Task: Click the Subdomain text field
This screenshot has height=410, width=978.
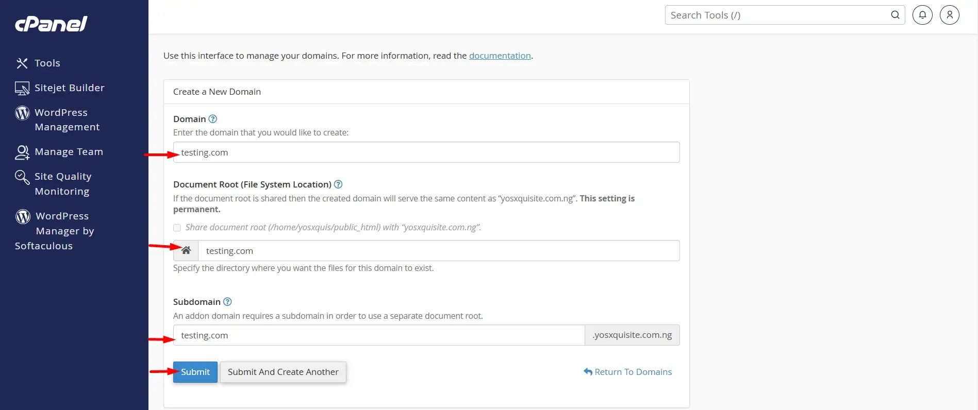Action: (379, 335)
